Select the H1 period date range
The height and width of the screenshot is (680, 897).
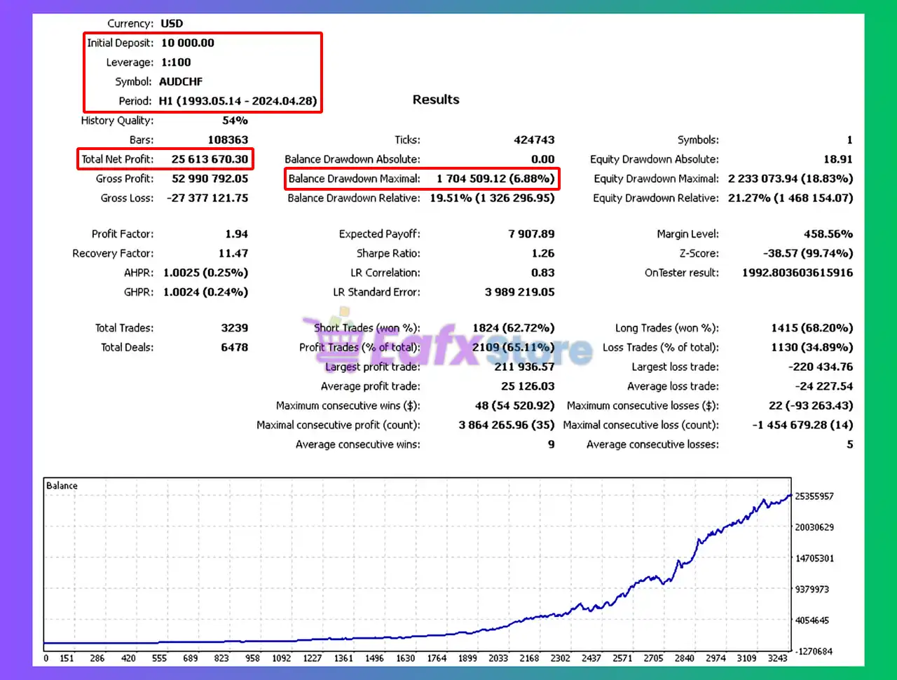[x=238, y=101]
